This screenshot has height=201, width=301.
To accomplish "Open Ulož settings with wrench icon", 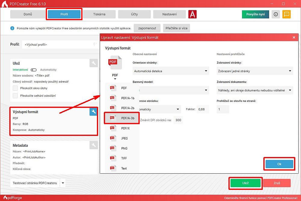I will click(x=93, y=63).
